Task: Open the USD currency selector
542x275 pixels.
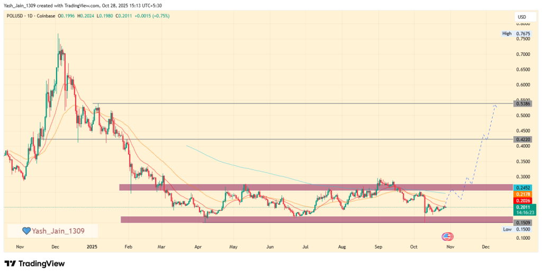Action: point(521,17)
